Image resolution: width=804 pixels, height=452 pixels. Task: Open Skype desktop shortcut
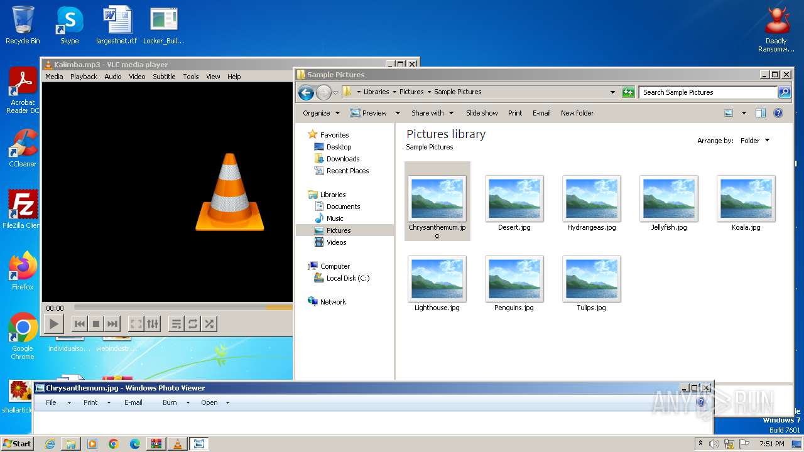pyautogui.click(x=70, y=25)
